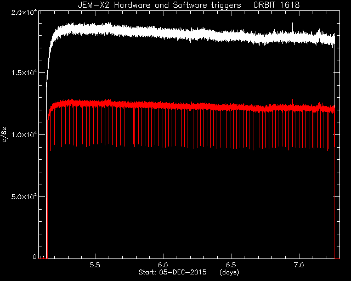
Task: Click the 6.5 x-axis tick label
Action: [x=231, y=265]
